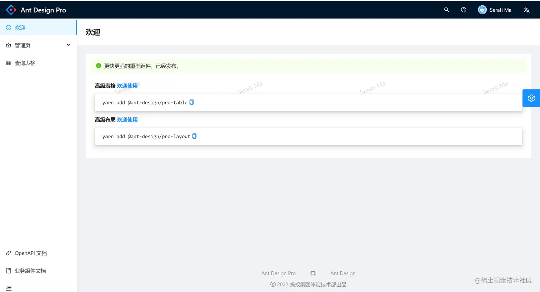Click the smiley icon beside 欢迎
540x292 pixels.
pyautogui.click(x=9, y=27)
